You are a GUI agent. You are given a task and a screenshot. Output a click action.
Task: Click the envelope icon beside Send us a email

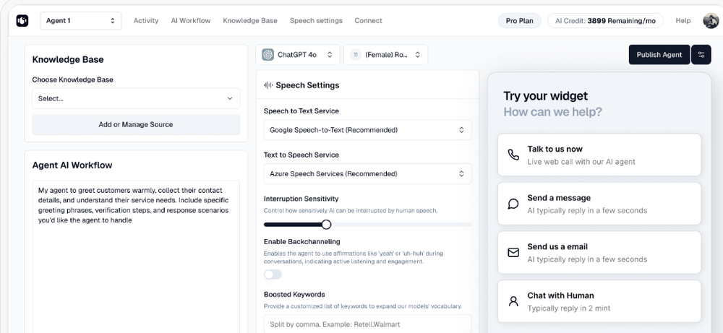(x=513, y=253)
